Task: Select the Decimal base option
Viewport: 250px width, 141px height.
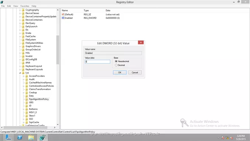Action: 116,65
